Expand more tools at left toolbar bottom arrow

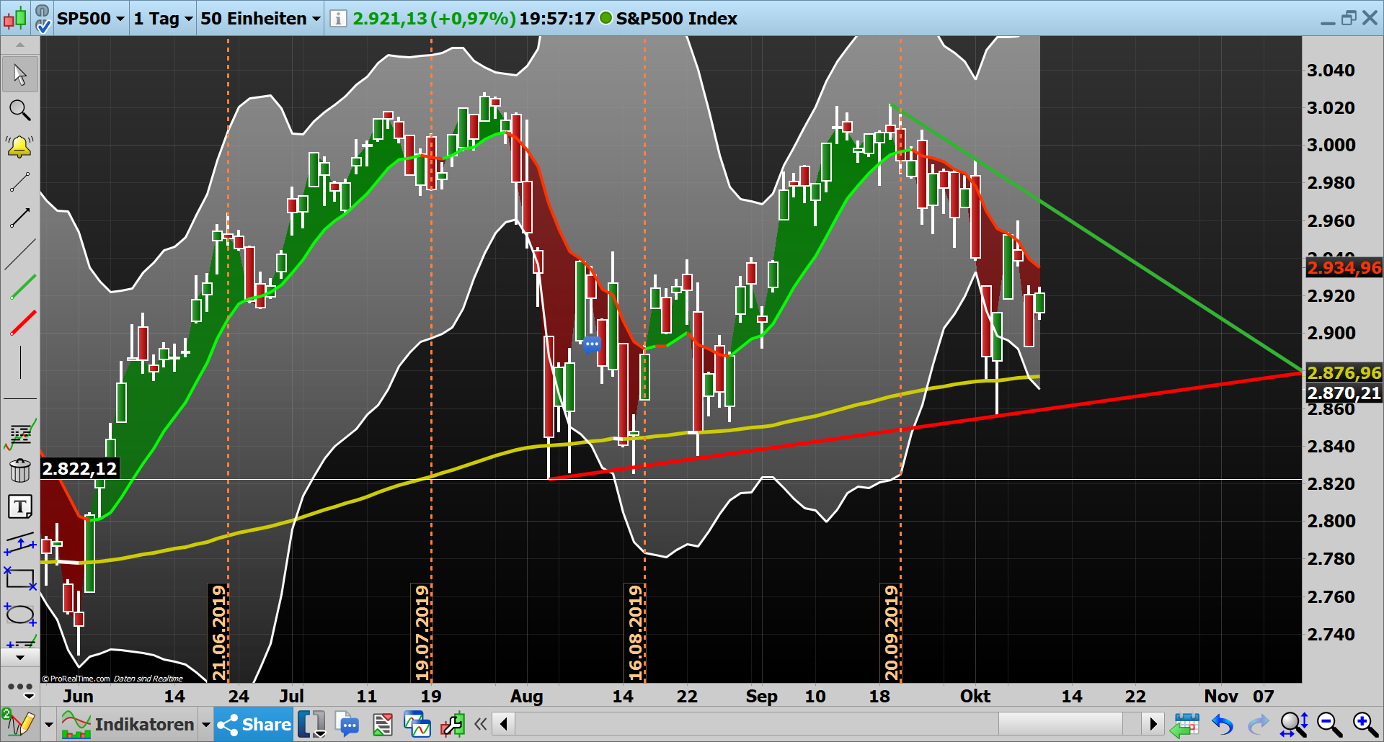click(x=20, y=658)
